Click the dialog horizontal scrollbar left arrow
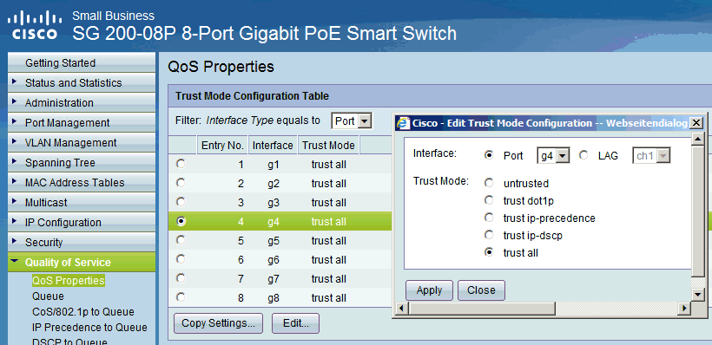This screenshot has width=712, height=345. coord(401,309)
